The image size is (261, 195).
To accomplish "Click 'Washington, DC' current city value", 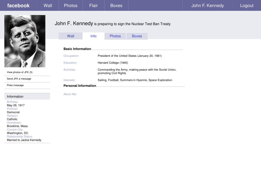I will coord(18,133).
